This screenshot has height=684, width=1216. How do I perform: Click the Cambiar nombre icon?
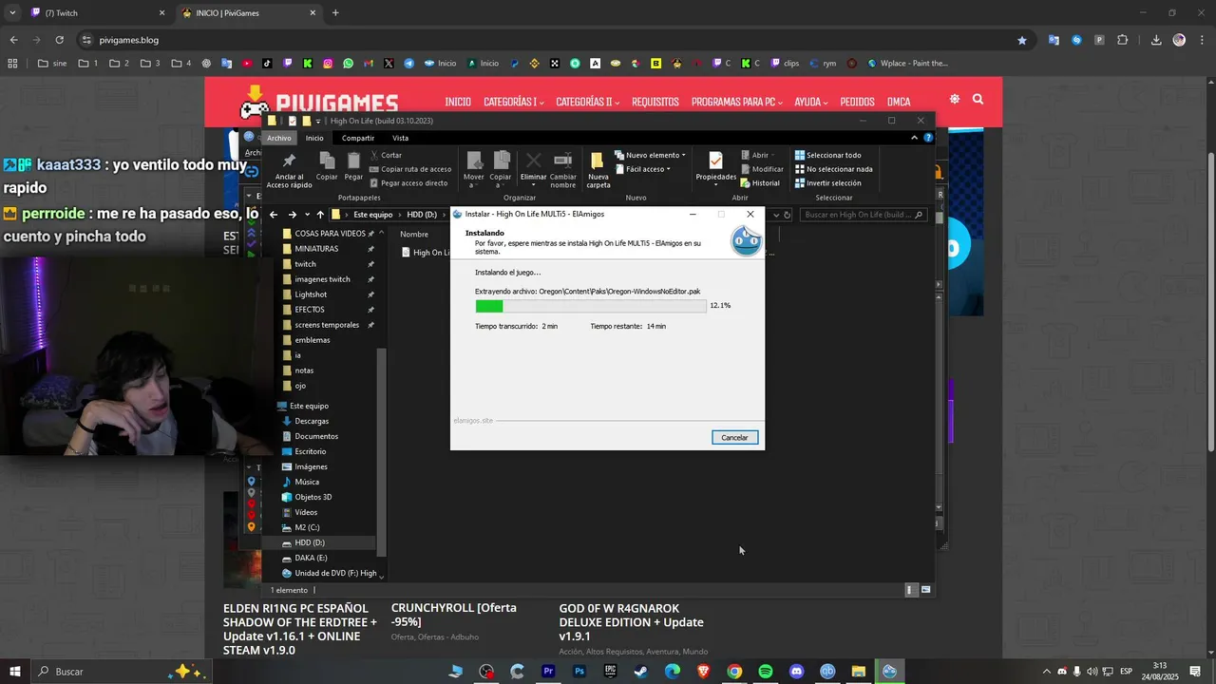(x=562, y=160)
